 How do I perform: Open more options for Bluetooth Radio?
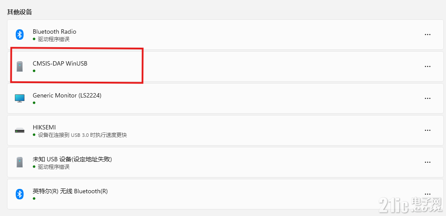[x=427, y=35]
